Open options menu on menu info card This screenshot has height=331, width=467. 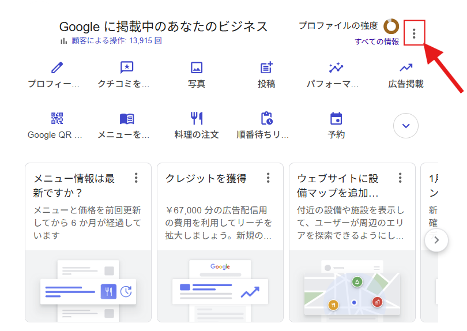coord(136,178)
